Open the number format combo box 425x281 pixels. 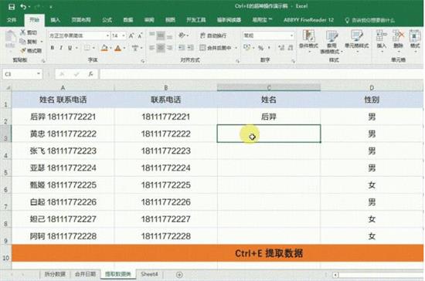(268, 36)
